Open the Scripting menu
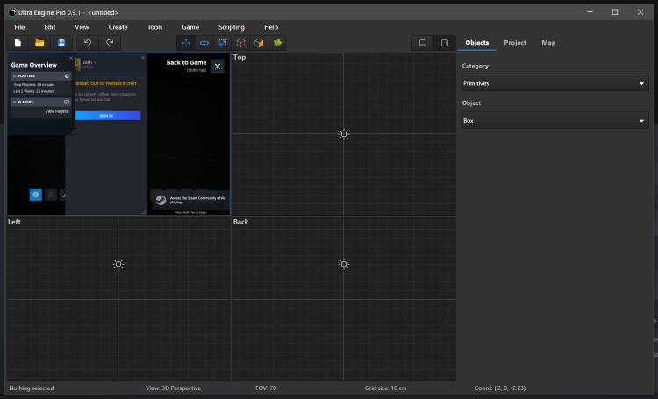Screen dimensions: 658x399 (232, 27)
